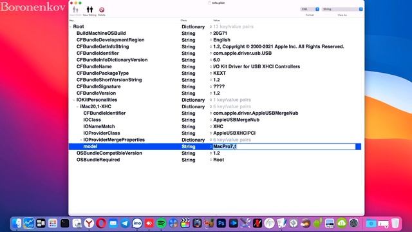Open Photoshop in the Dock
This screenshot has height=232, width=412.
(x=221, y=224)
